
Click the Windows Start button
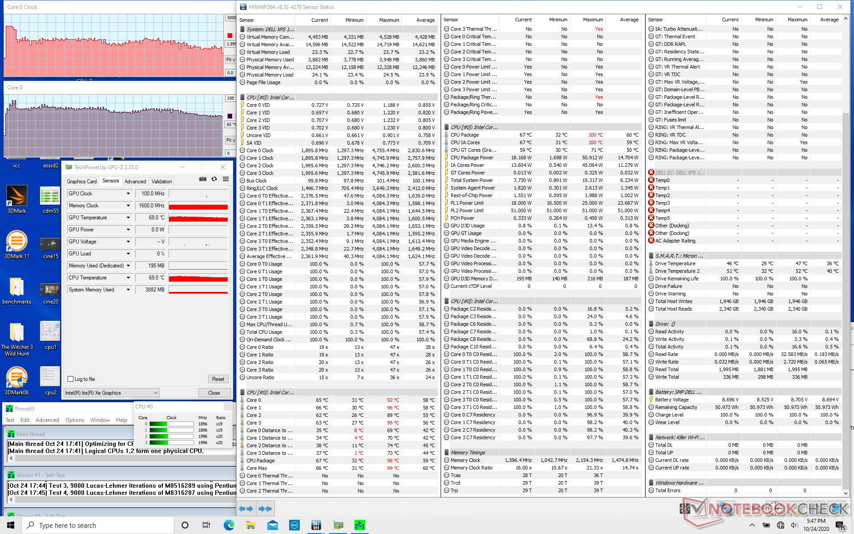point(11,525)
